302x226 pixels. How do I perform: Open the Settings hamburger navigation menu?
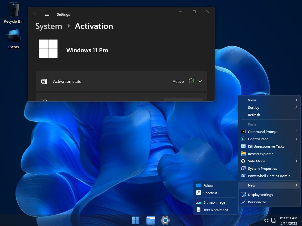click(47, 14)
